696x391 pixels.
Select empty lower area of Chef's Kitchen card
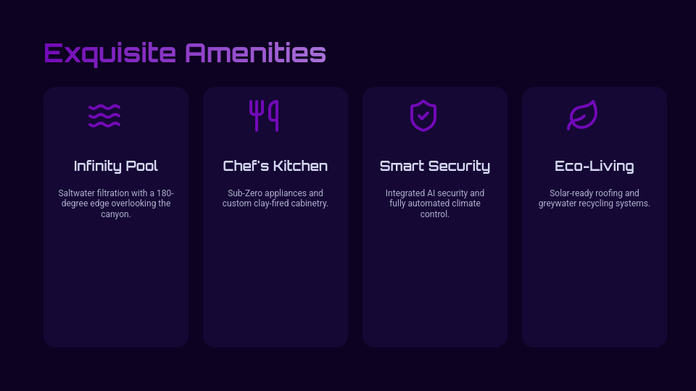(275, 290)
